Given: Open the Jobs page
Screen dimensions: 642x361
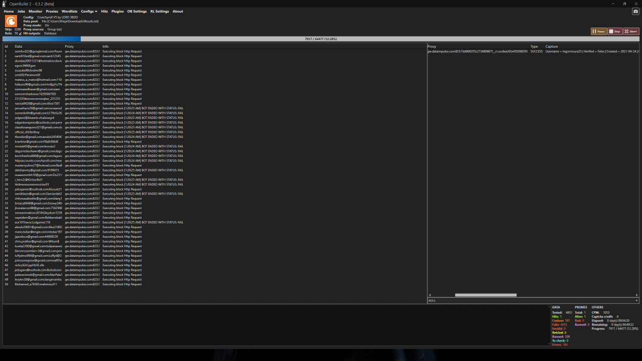Looking at the screenshot, I should point(21,11).
